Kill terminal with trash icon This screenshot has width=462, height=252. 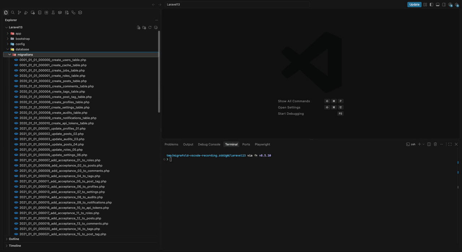[x=435, y=144]
